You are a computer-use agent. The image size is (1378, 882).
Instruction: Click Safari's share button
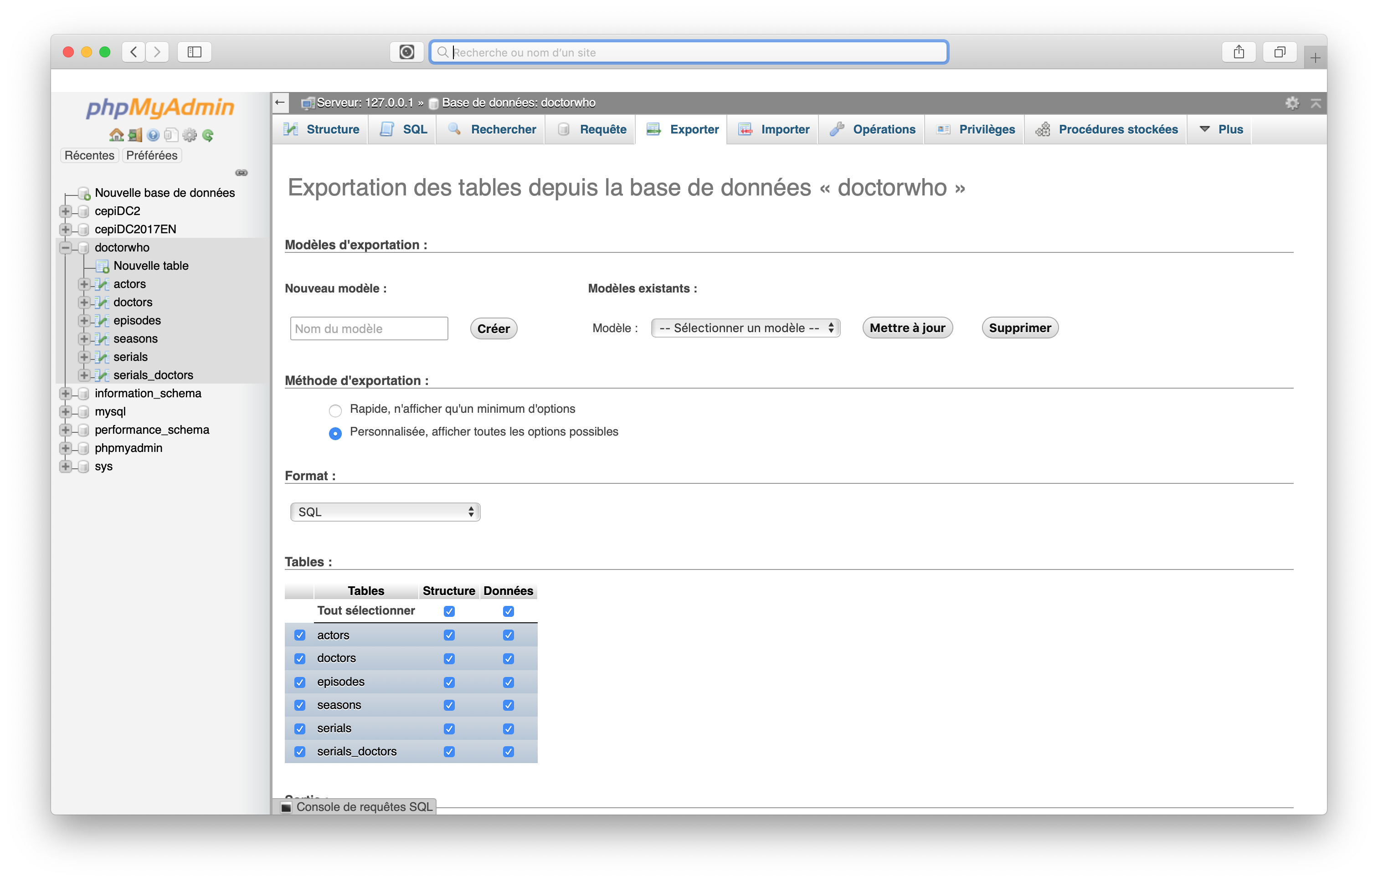click(1239, 52)
